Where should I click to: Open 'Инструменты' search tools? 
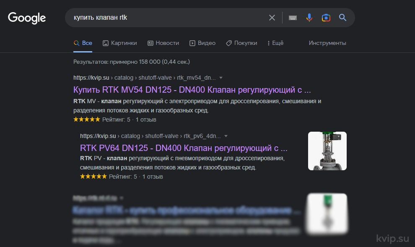coord(327,43)
